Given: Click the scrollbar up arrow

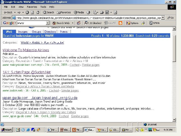Looking at the screenshot, I should click(x=174, y=28).
